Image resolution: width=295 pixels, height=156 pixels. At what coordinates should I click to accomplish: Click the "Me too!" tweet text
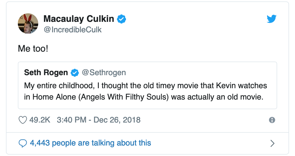coord(33,49)
